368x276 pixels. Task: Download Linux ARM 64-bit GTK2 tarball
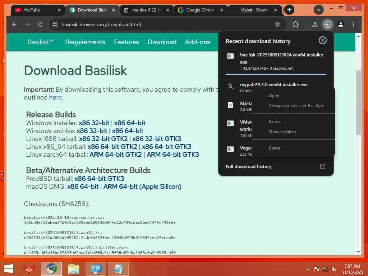pos(115,155)
